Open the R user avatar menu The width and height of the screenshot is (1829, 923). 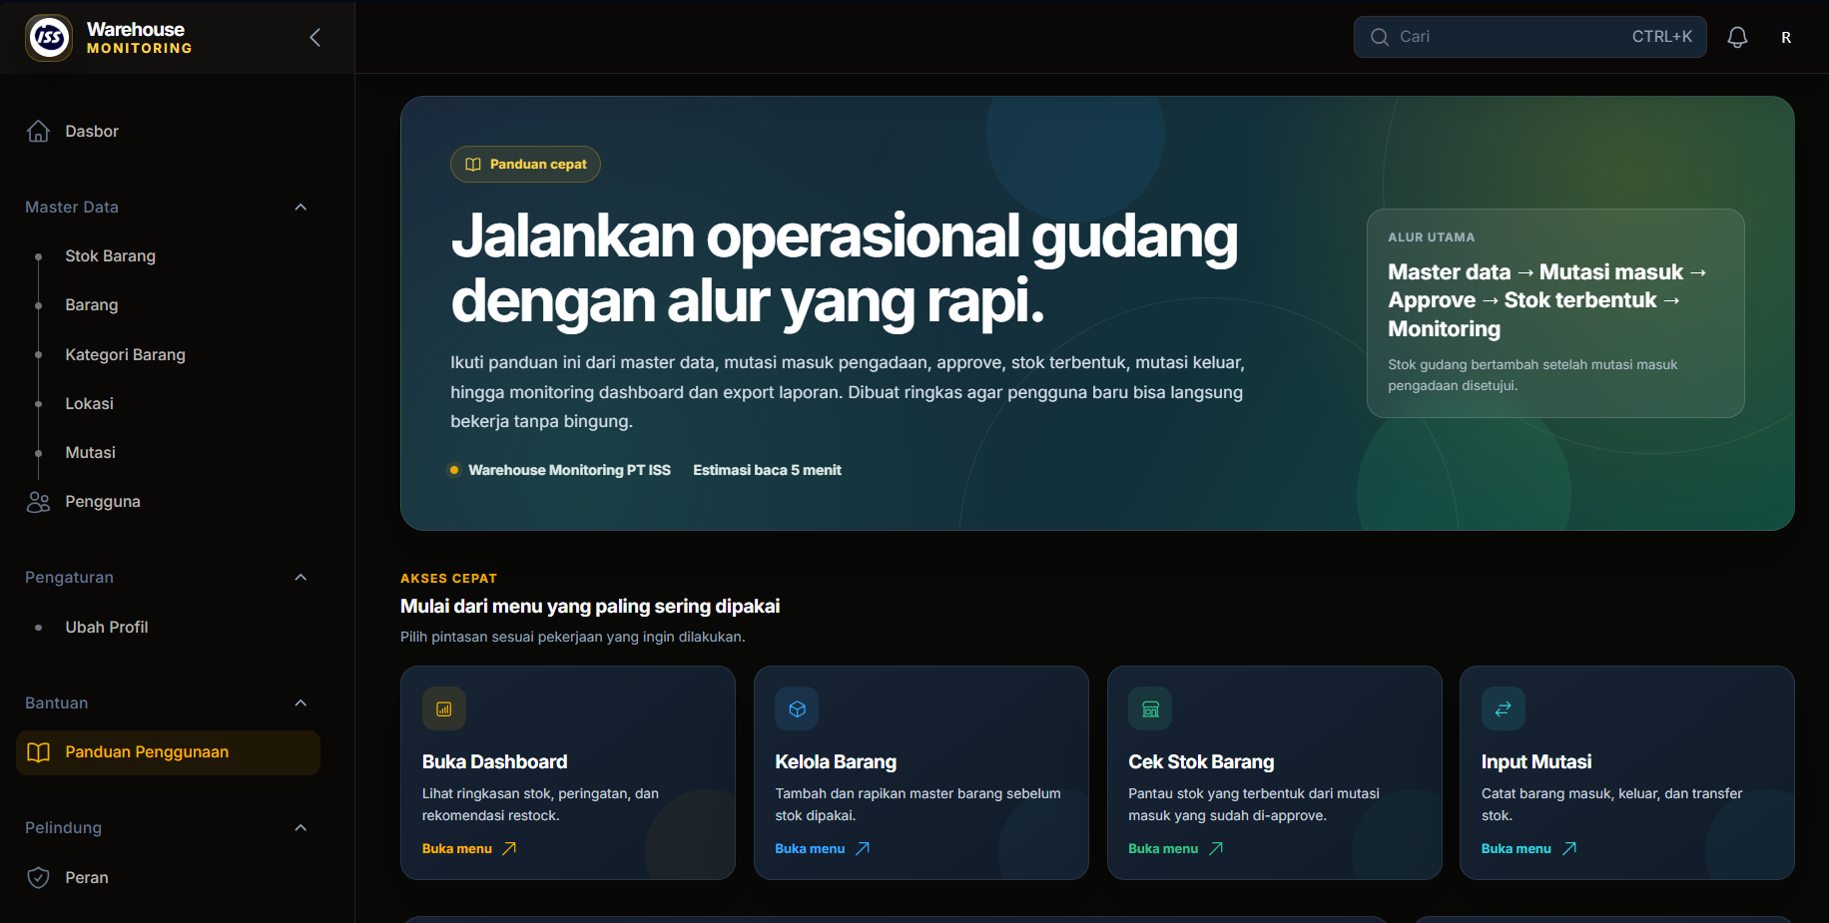click(x=1786, y=37)
